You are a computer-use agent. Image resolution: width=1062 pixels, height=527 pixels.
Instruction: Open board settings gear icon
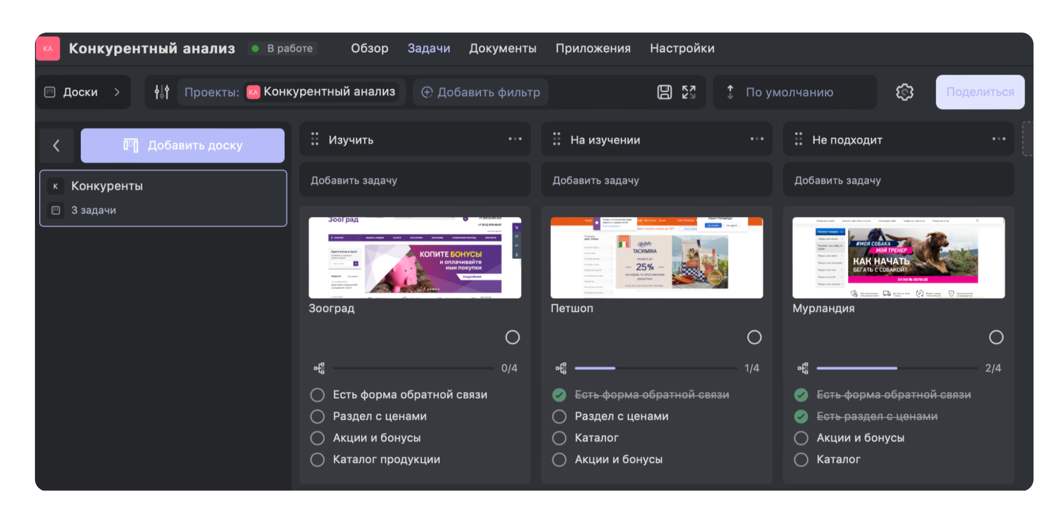tap(904, 92)
